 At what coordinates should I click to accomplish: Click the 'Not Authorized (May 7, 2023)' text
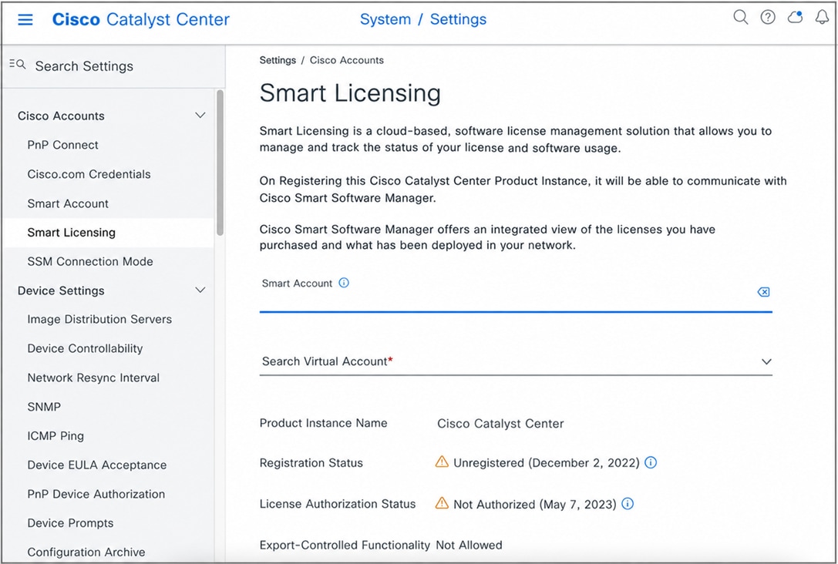(x=535, y=504)
